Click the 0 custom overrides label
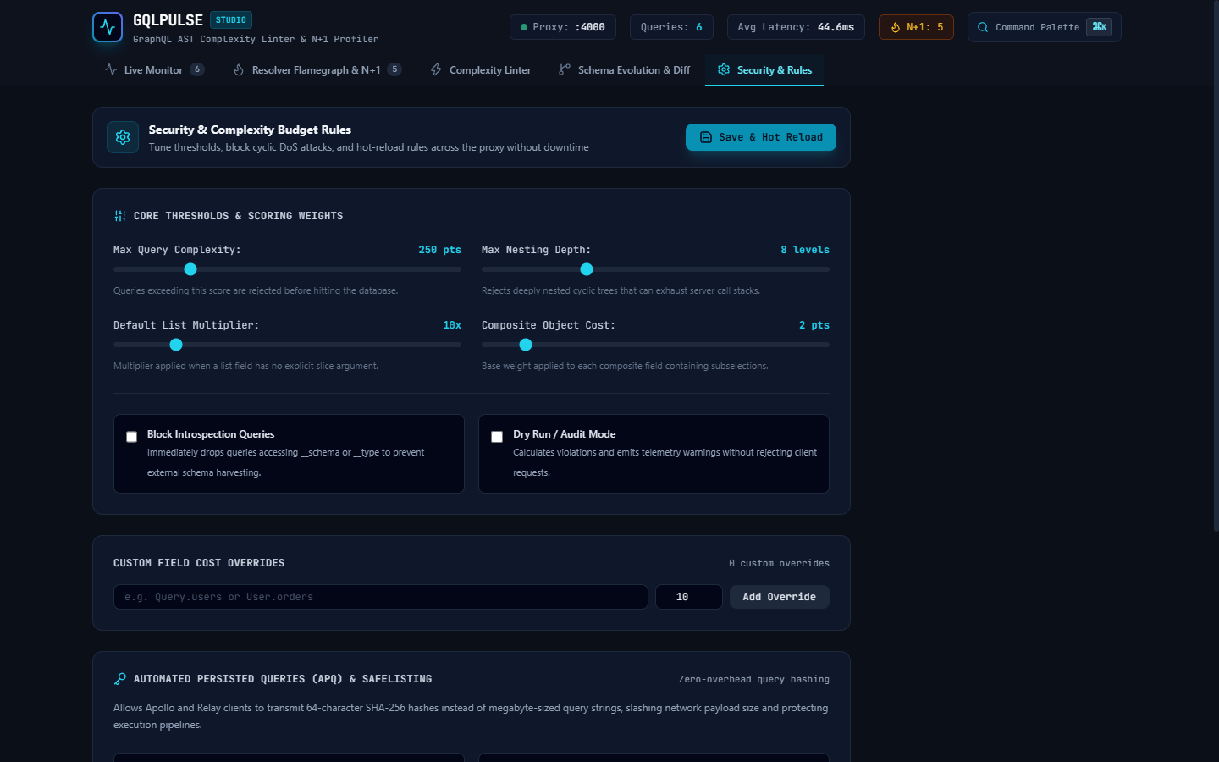This screenshot has height=762, width=1219. coord(779,563)
